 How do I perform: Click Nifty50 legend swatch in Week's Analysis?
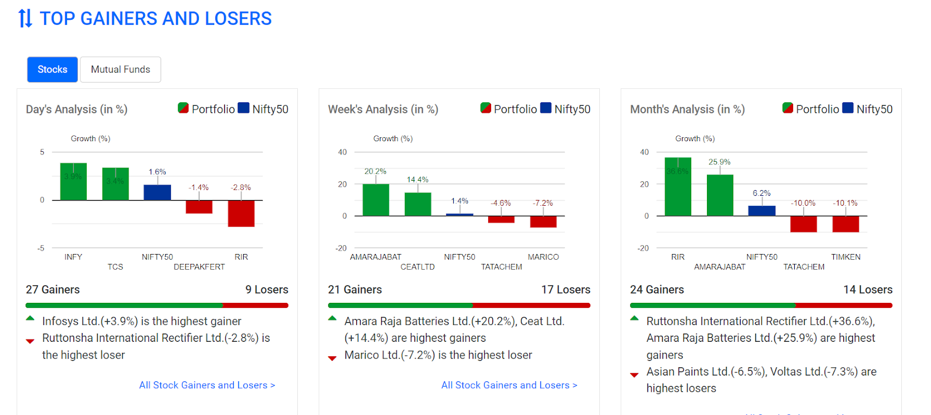pos(546,108)
